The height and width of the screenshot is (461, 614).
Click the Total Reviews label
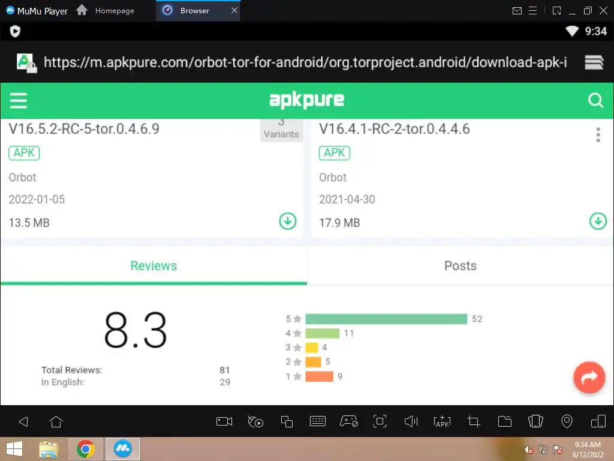point(72,370)
